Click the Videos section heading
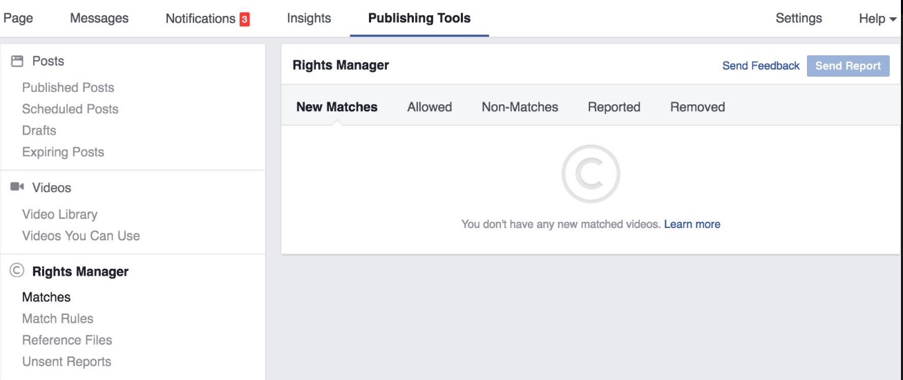Image resolution: width=903 pixels, height=380 pixels. click(x=51, y=188)
